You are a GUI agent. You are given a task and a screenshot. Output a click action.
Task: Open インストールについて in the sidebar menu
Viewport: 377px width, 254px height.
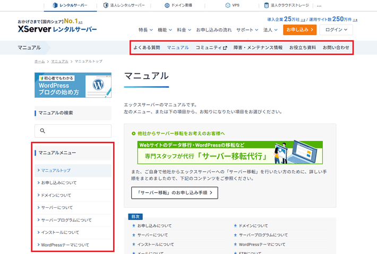click(x=73, y=233)
